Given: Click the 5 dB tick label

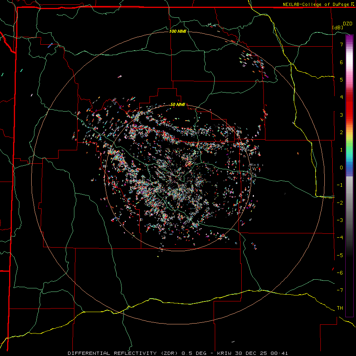Looking at the screenshot, I should [341, 80].
